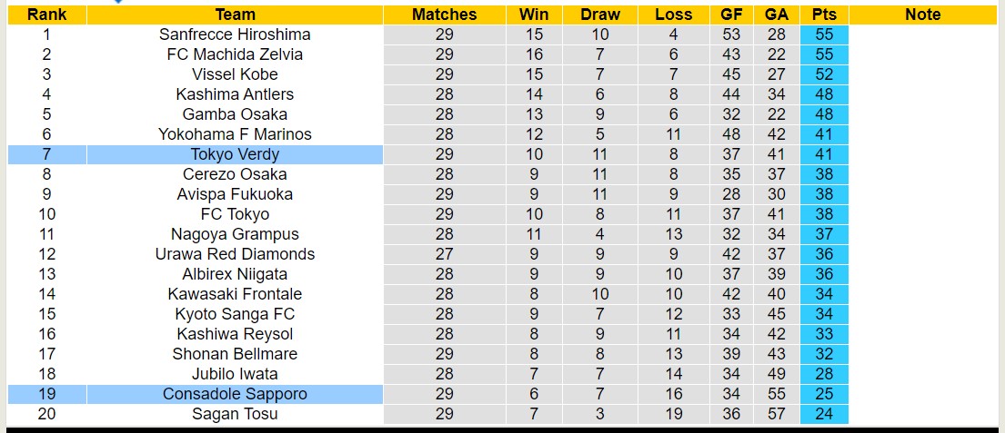Click the Yokohama F Marinos team name
This screenshot has height=433, width=1005.
click(x=235, y=134)
